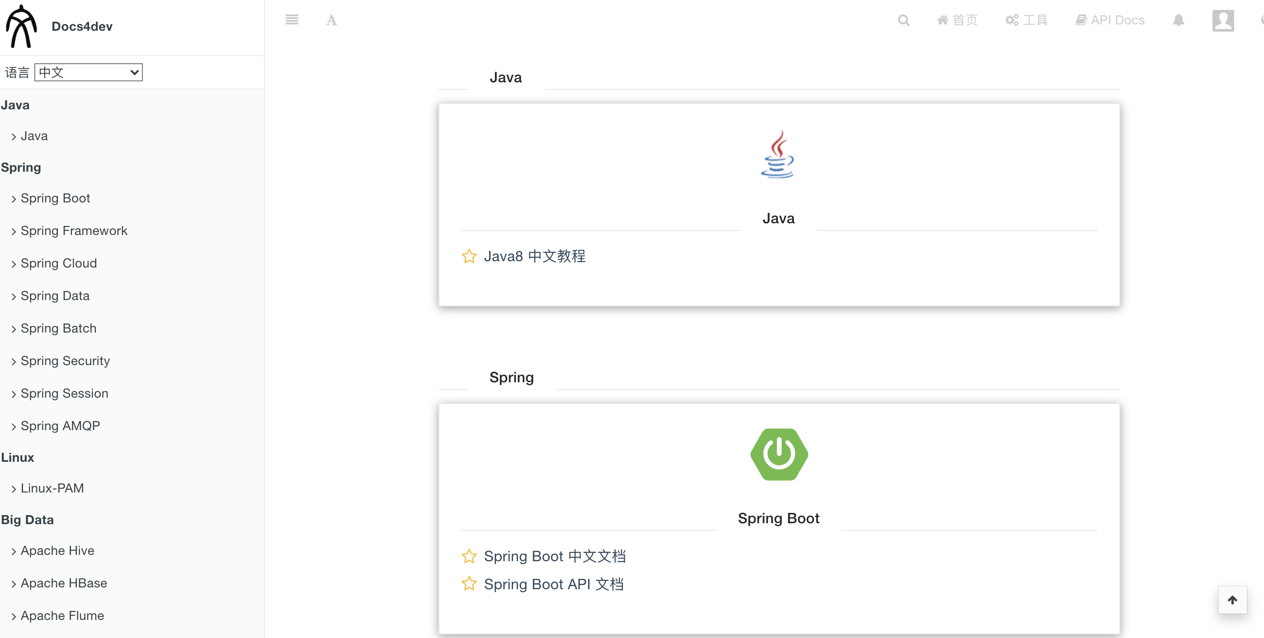Expand Linux-PAM in sidebar
The image size is (1264, 638).
point(47,488)
